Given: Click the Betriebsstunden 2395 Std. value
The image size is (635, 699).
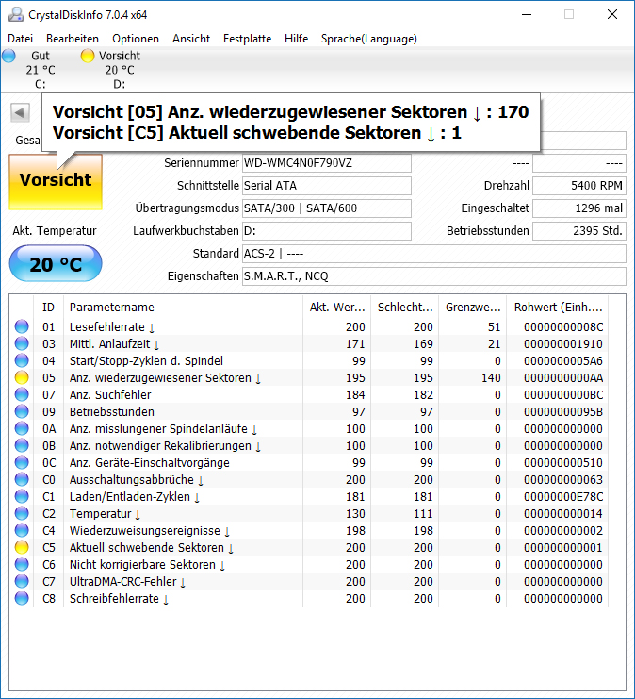Looking at the screenshot, I should 579,231.
